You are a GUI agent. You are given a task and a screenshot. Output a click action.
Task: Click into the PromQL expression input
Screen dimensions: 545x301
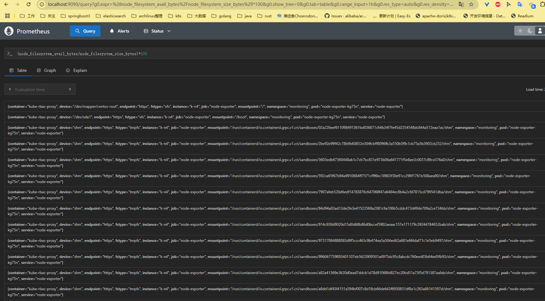279,54
